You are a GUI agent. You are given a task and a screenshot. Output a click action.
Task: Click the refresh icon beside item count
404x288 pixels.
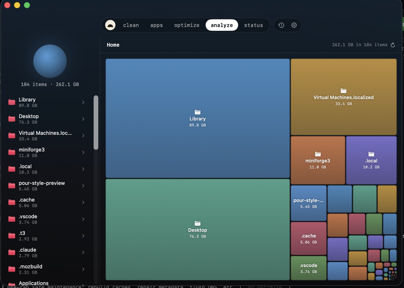393,45
